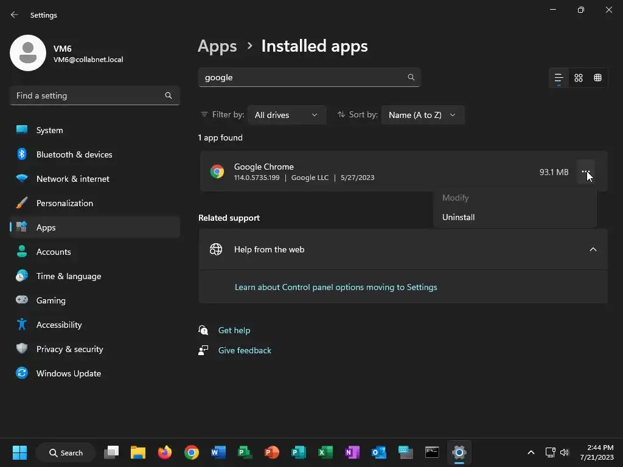Open System settings in the sidebar
Screen dimensions: 623x467
point(94,130)
